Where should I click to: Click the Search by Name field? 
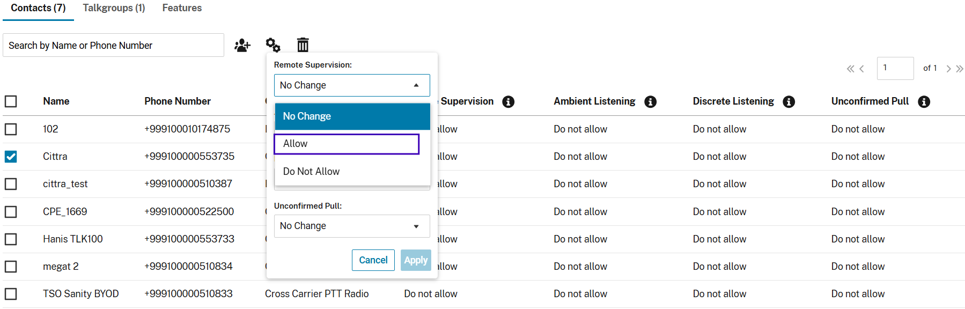(113, 45)
